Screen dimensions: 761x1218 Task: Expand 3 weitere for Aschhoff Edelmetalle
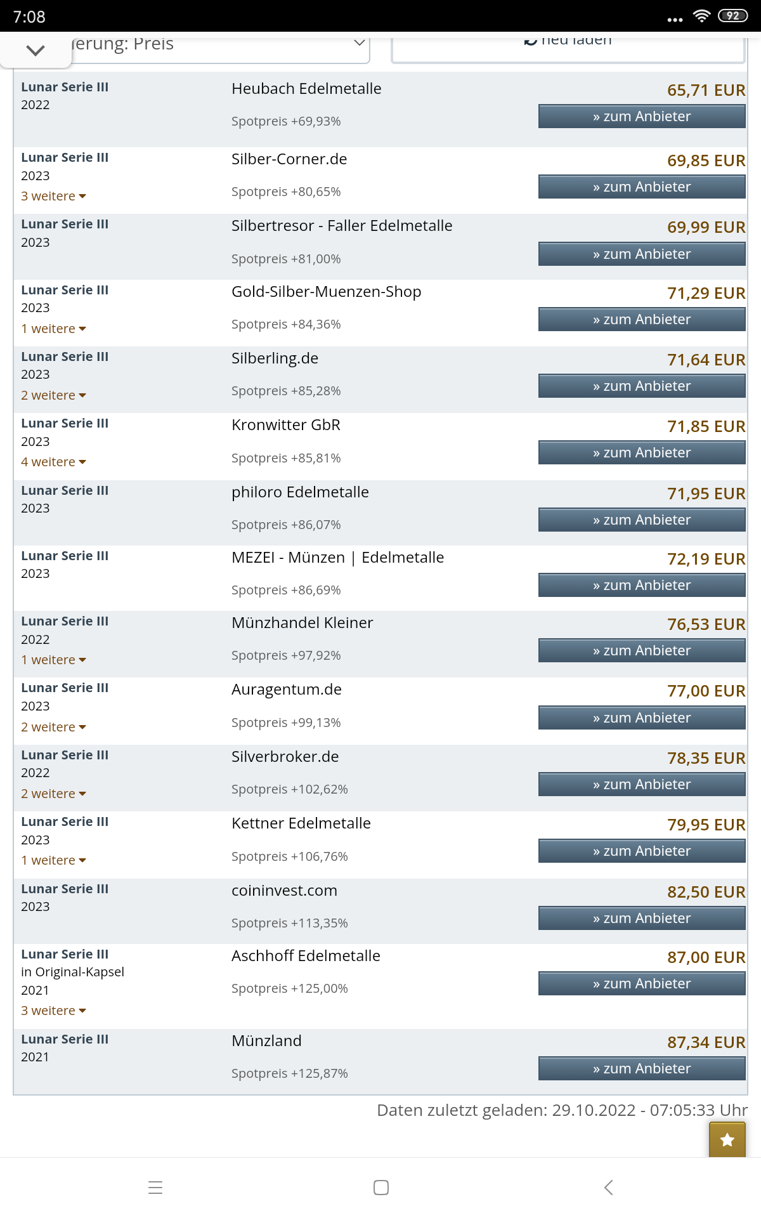[53, 1011]
